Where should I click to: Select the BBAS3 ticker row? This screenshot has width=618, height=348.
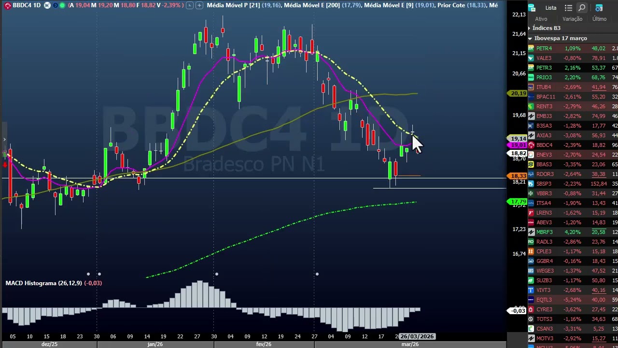pos(573,164)
